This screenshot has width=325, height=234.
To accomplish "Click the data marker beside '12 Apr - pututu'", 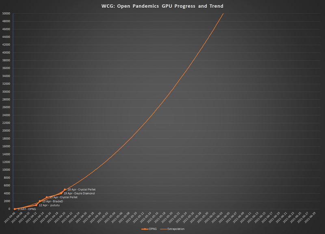I will coord(36,205).
